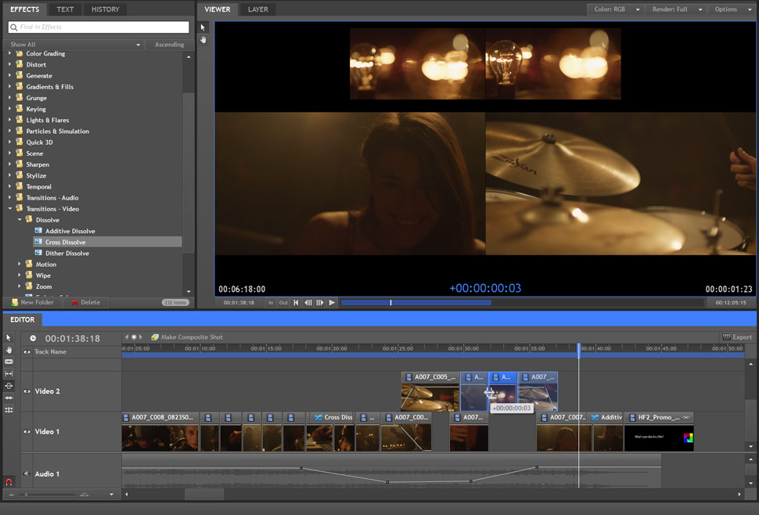Toggle visibility of Video 2 track

point(27,391)
